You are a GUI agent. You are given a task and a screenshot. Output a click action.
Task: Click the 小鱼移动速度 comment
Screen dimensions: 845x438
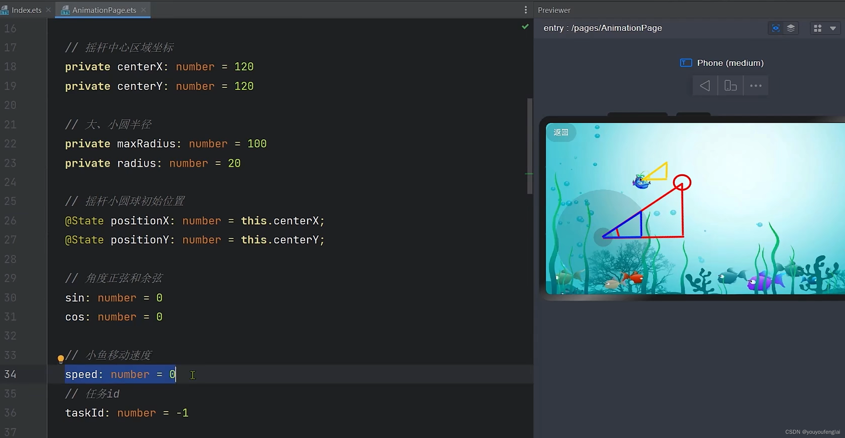108,355
